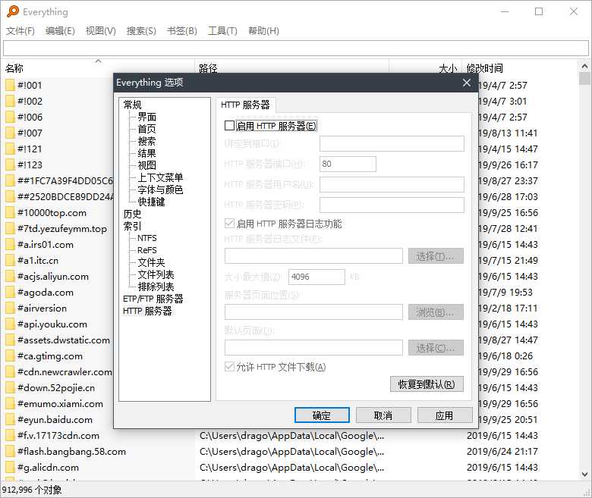
Task: Click folder icon next to #eyun.baidu.com
Action: tap(10, 420)
